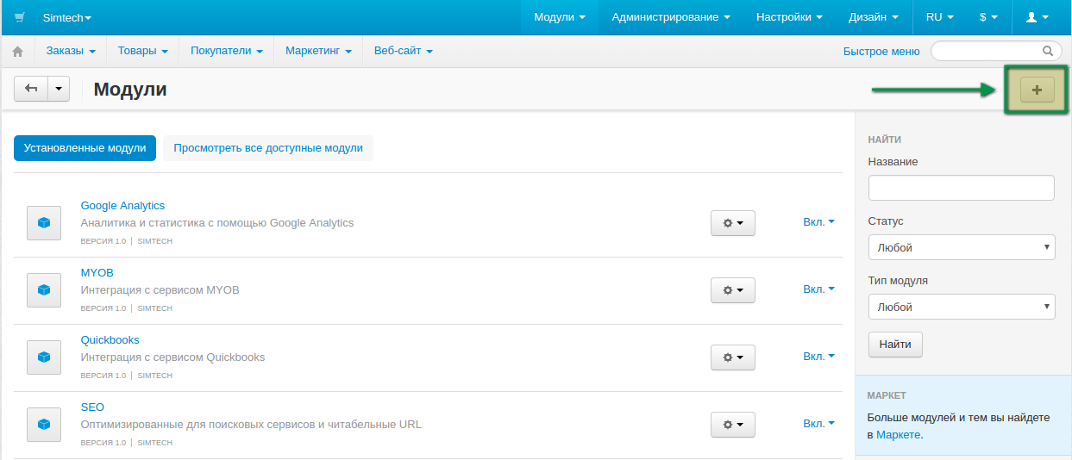The width and height of the screenshot is (1072, 460).
Task: Open the Администрирование menu
Action: click(x=671, y=17)
